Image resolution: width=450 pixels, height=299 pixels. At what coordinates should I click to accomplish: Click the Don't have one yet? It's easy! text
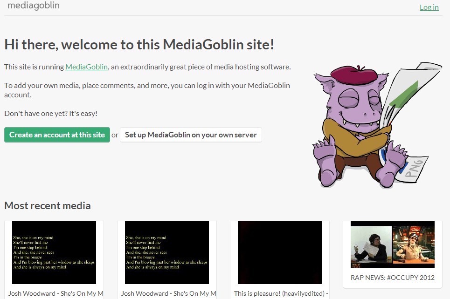[x=51, y=114]
